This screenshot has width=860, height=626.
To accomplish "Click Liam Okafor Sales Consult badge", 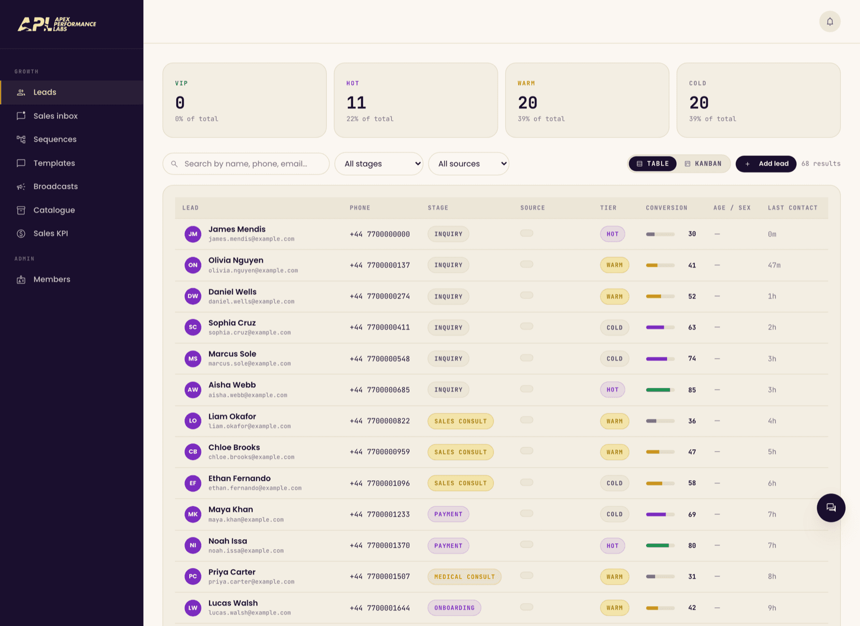I will tap(461, 421).
